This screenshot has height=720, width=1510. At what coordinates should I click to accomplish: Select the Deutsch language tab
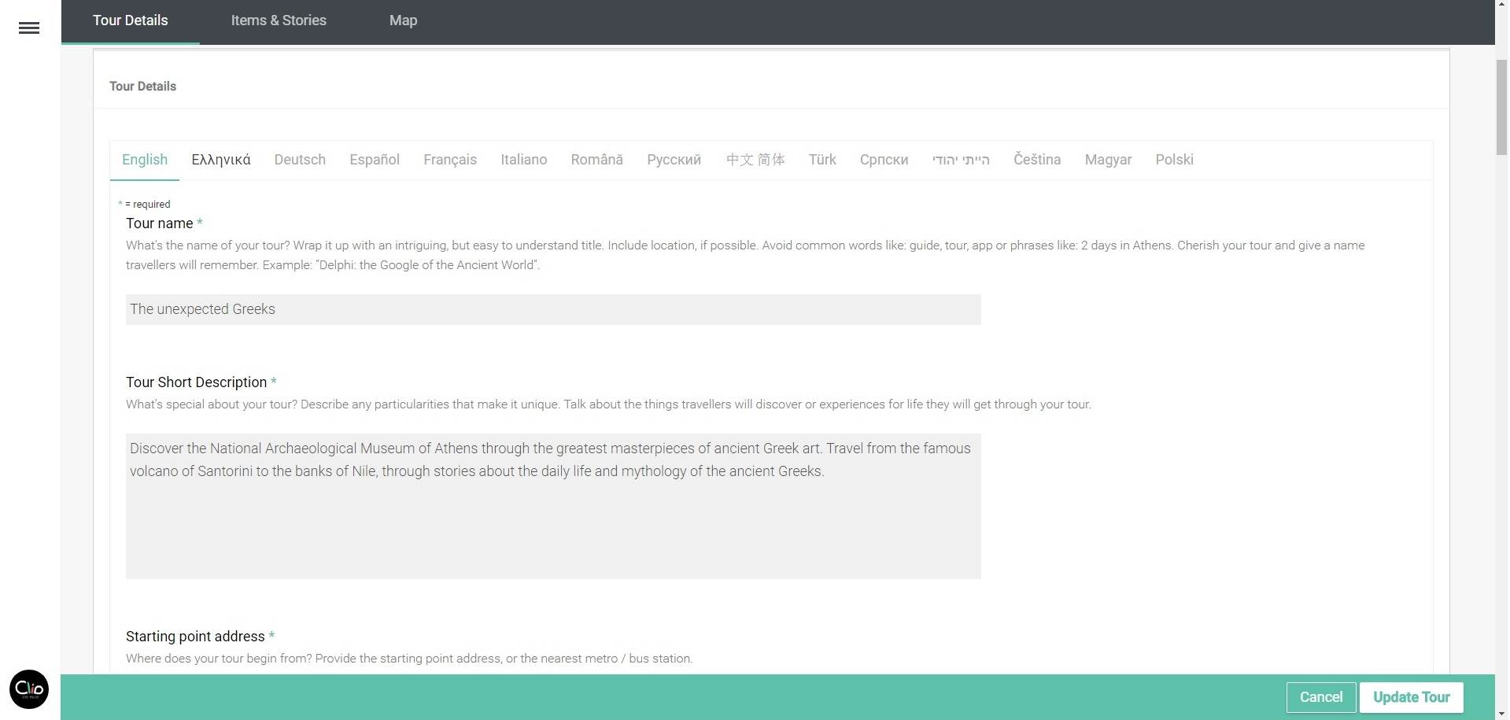pos(300,160)
